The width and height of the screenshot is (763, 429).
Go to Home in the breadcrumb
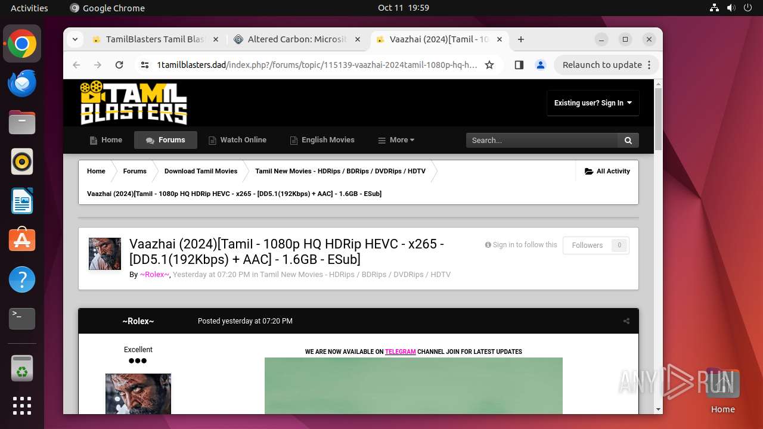coord(96,171)
